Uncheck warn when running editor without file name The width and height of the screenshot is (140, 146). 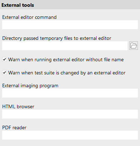(4, 59)
